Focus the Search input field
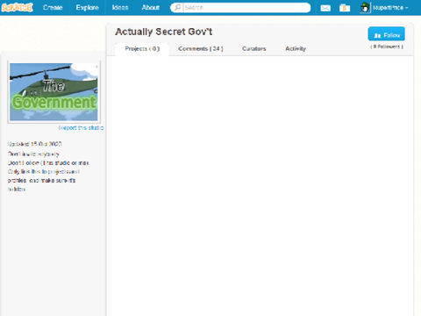This screenshot has height=316, width=421. 246,8
